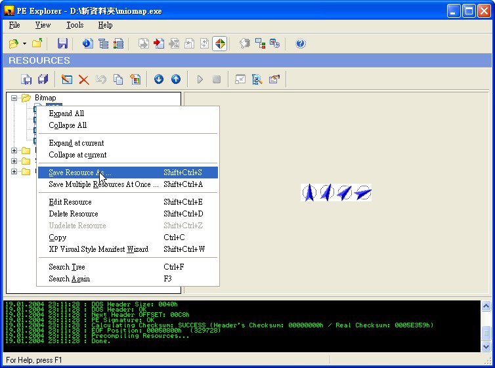Open the Import viewer red arrow icon
The width and height of the screenshot is (495, 368).
pos(159,43)
